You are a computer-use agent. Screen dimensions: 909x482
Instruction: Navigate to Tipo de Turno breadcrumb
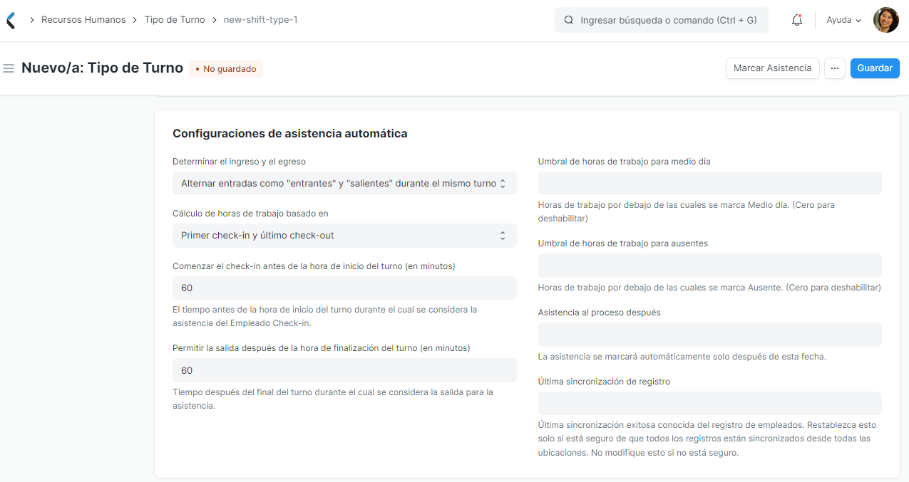click(175, 19)
